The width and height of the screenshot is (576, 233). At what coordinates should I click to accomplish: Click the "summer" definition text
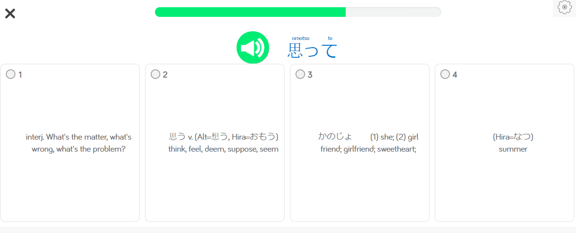tap(513, 149)
